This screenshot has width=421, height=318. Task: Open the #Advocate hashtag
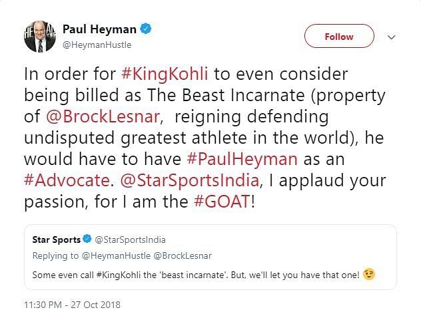coord(69,182)
